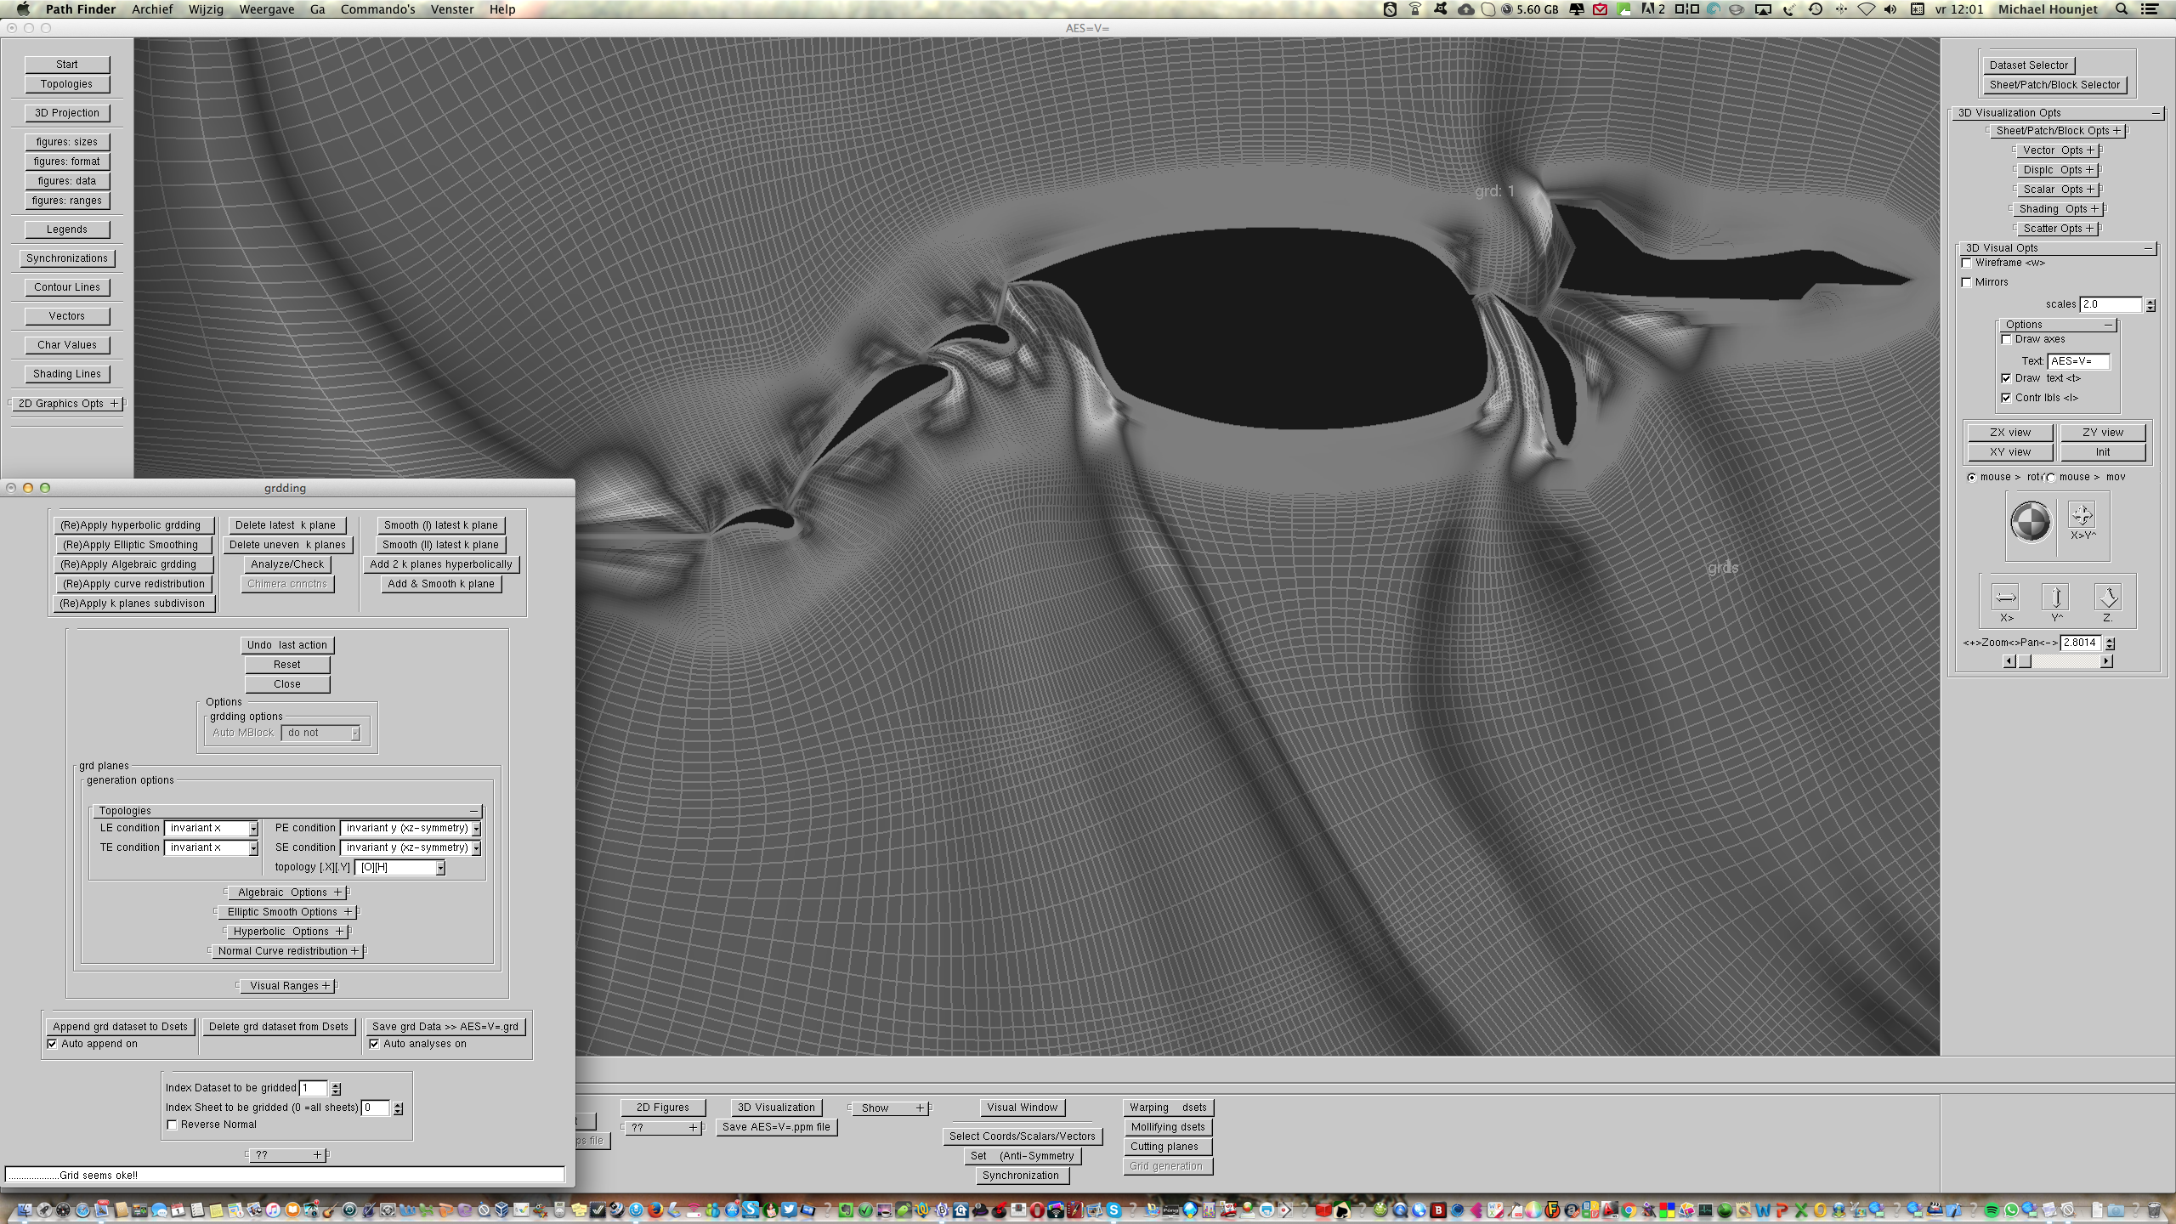Click the memory monitor icon showing 5.60 GB
The height and width of the screenshot is (1224, 2176).
(1530, 9)
